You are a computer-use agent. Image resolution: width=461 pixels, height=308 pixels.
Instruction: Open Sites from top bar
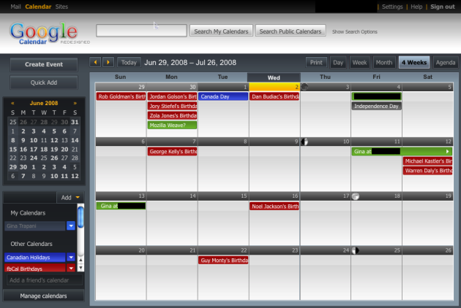61,7
